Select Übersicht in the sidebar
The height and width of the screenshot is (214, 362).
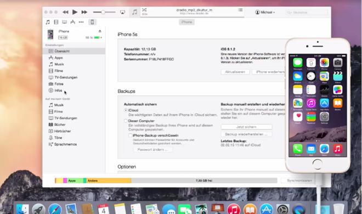click(x=74, y=51)
